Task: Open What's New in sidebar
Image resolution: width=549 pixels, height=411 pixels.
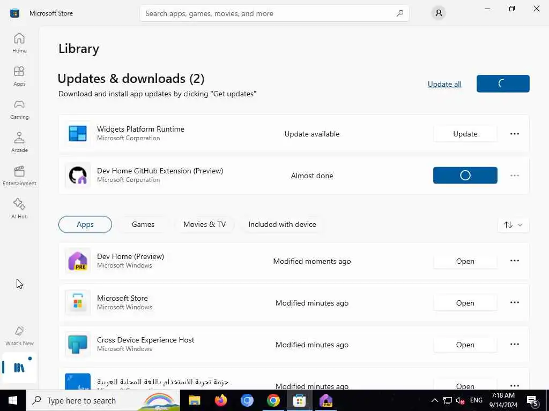Action: tap(19, 336)
